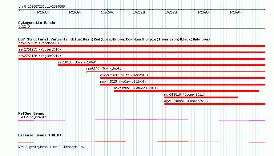Click the 102692k ruler tick label
This screenshot has width=274, height=156.
pos(171,12)
